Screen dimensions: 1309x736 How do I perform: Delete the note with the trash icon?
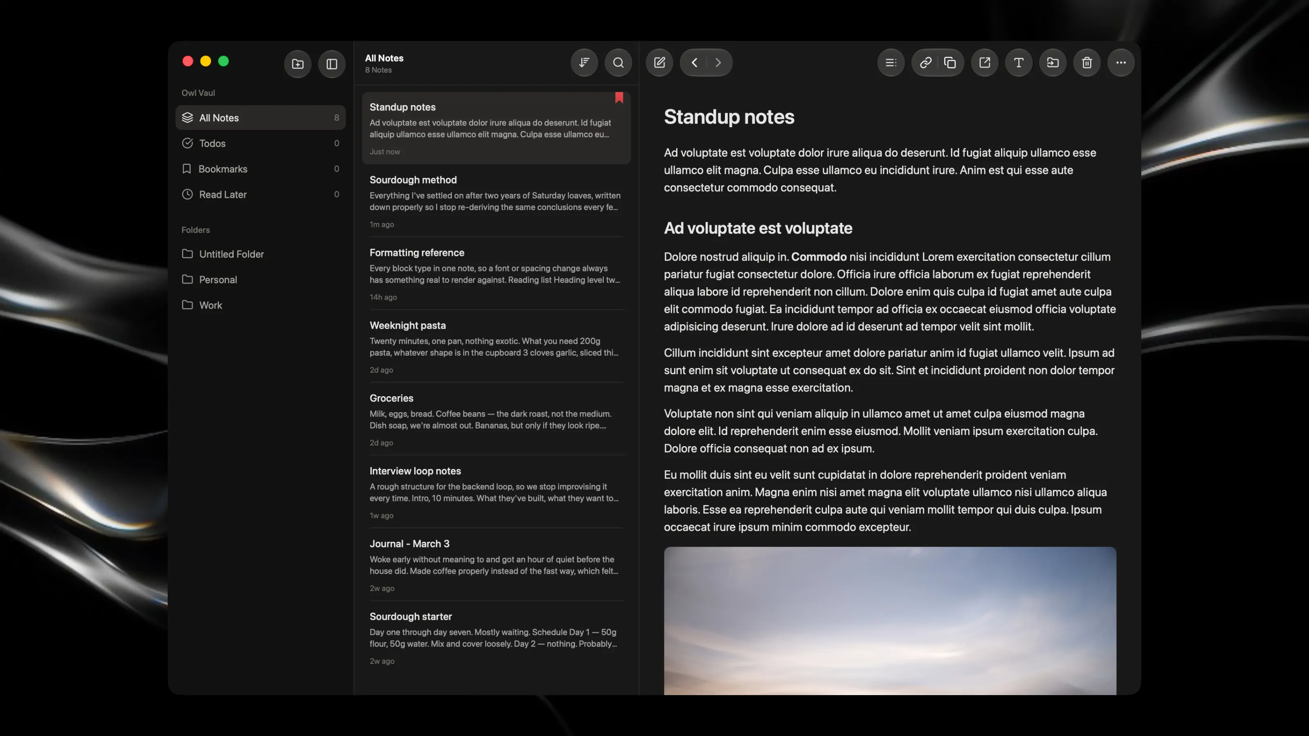point(1087,63)
